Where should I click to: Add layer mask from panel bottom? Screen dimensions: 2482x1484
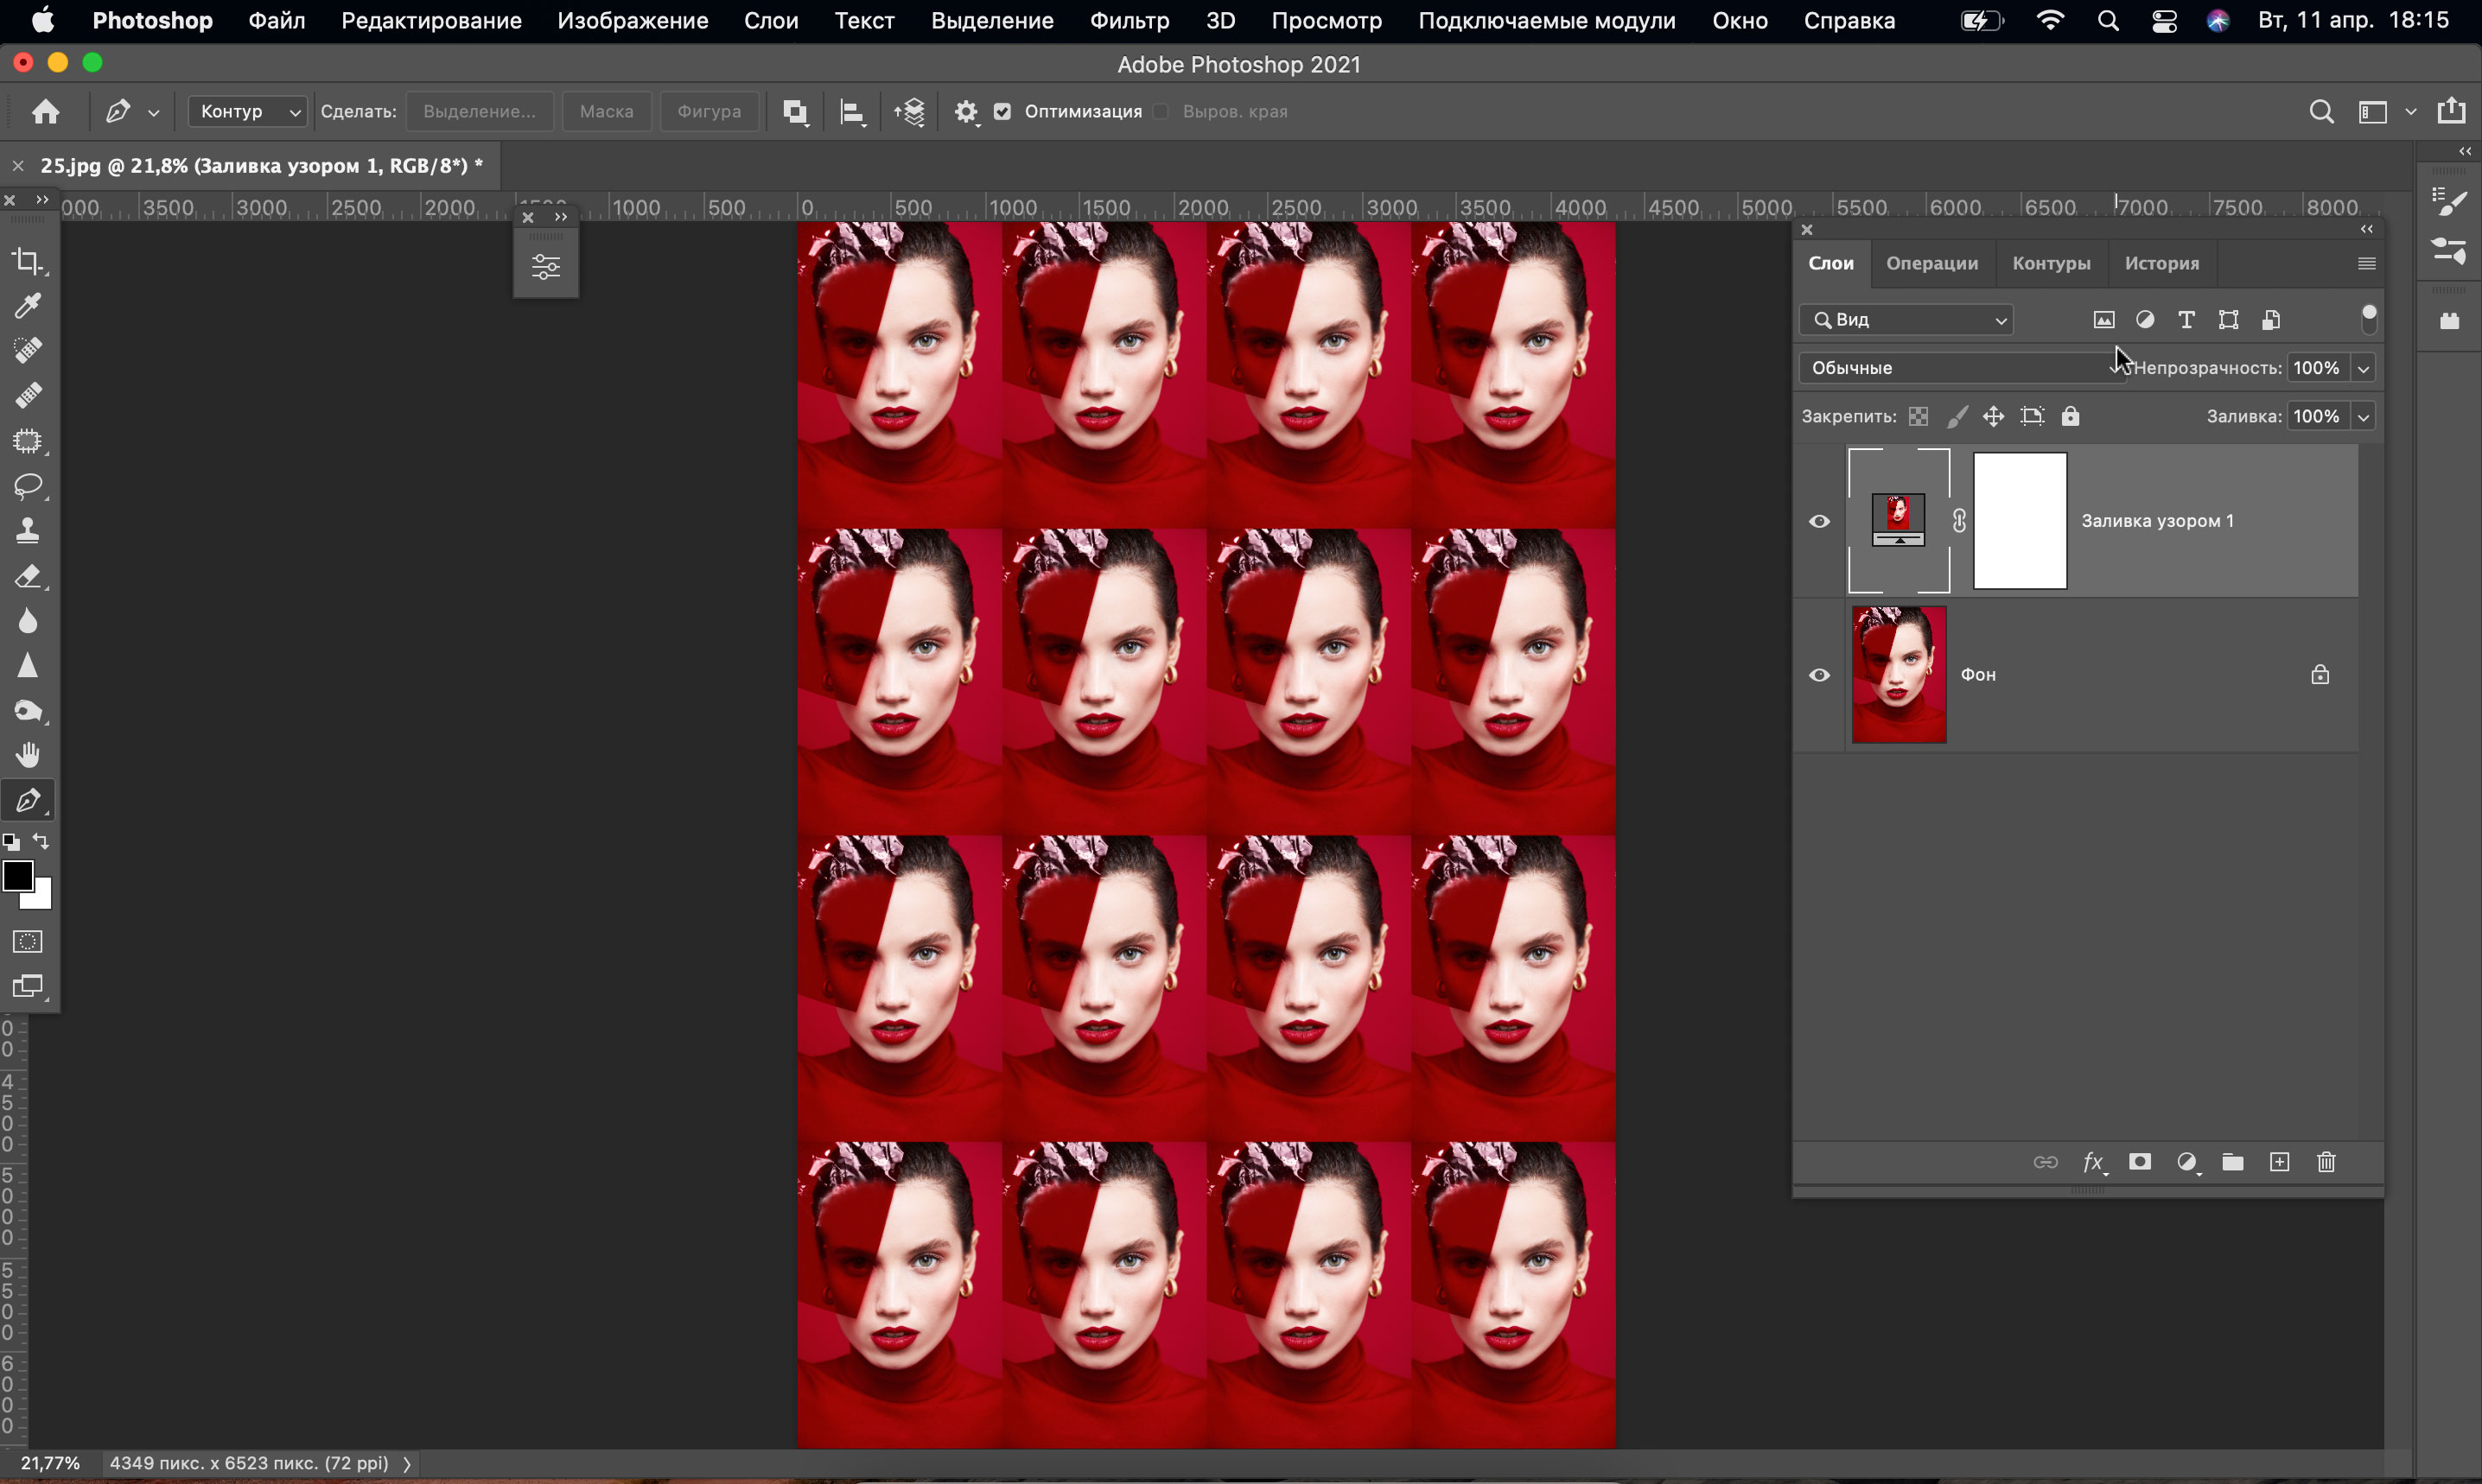(2140, 1162)
